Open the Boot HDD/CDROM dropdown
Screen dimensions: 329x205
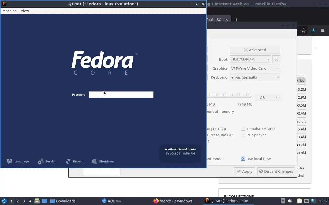pos(250,59)
